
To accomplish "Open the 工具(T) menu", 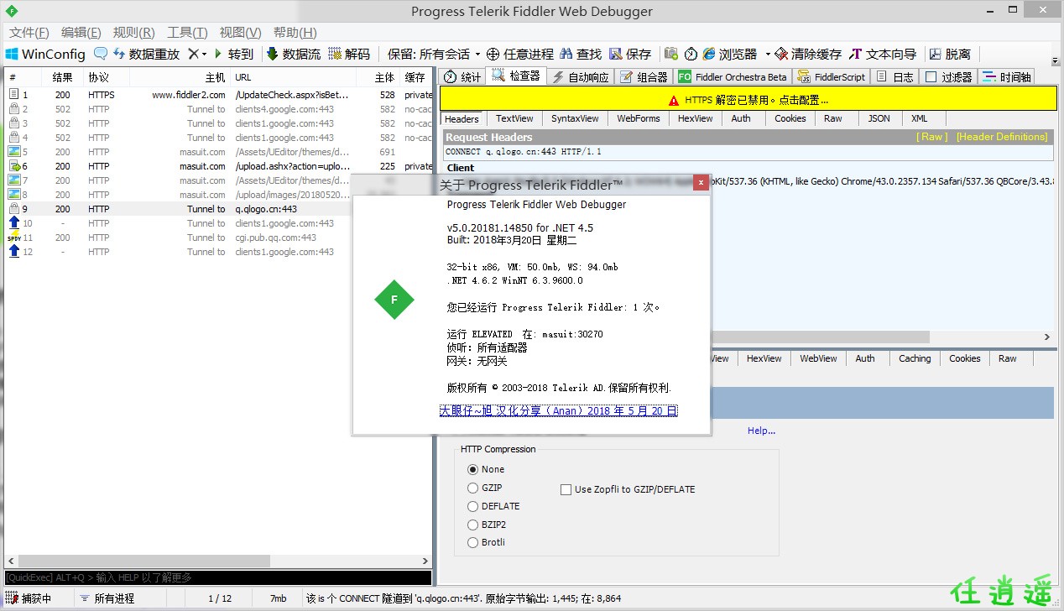I will click(187, 32).
